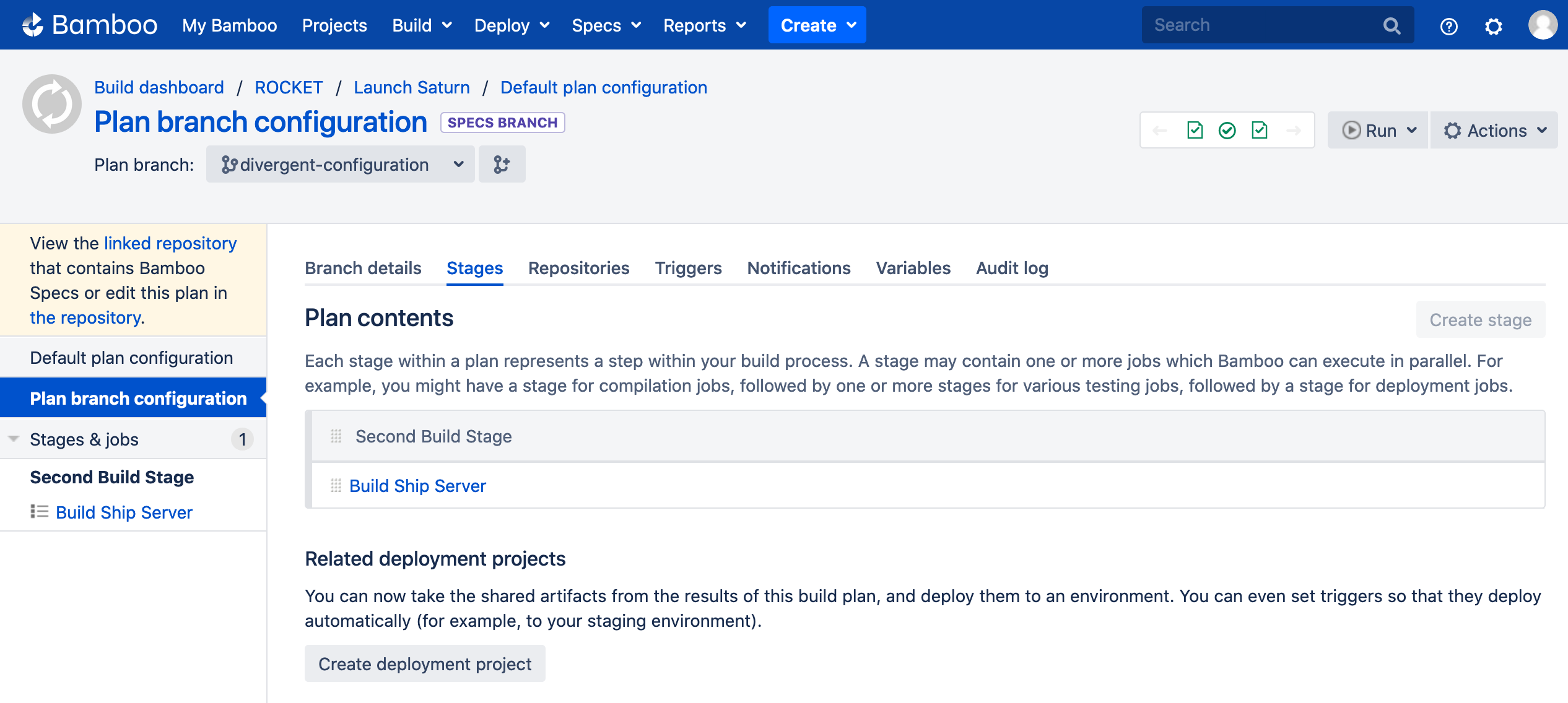Click drag handle of Build Ship Server job
Image resolution: width=1568 pixels, height=703 pixels.
click(x=336, y=486)
